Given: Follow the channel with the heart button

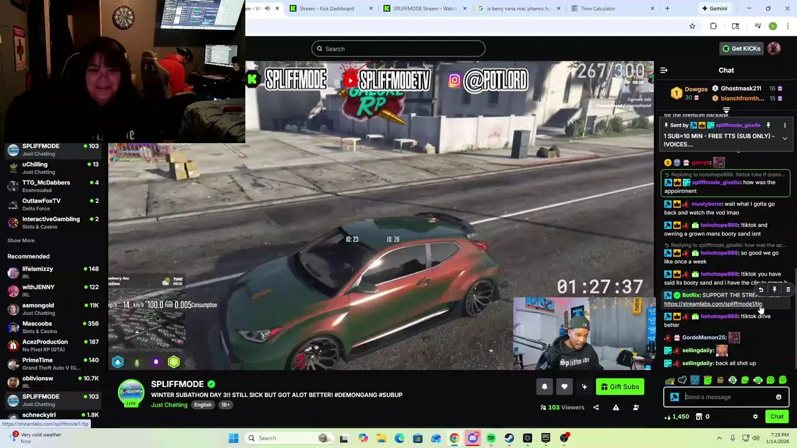Looking at the screenshot, I should [564, 387].
